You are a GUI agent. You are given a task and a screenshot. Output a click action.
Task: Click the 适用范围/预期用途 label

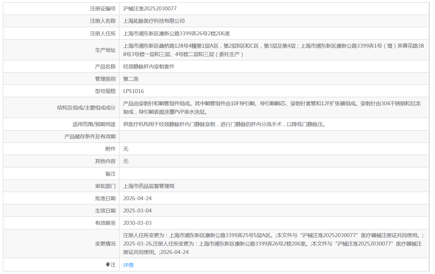point(94,124)
